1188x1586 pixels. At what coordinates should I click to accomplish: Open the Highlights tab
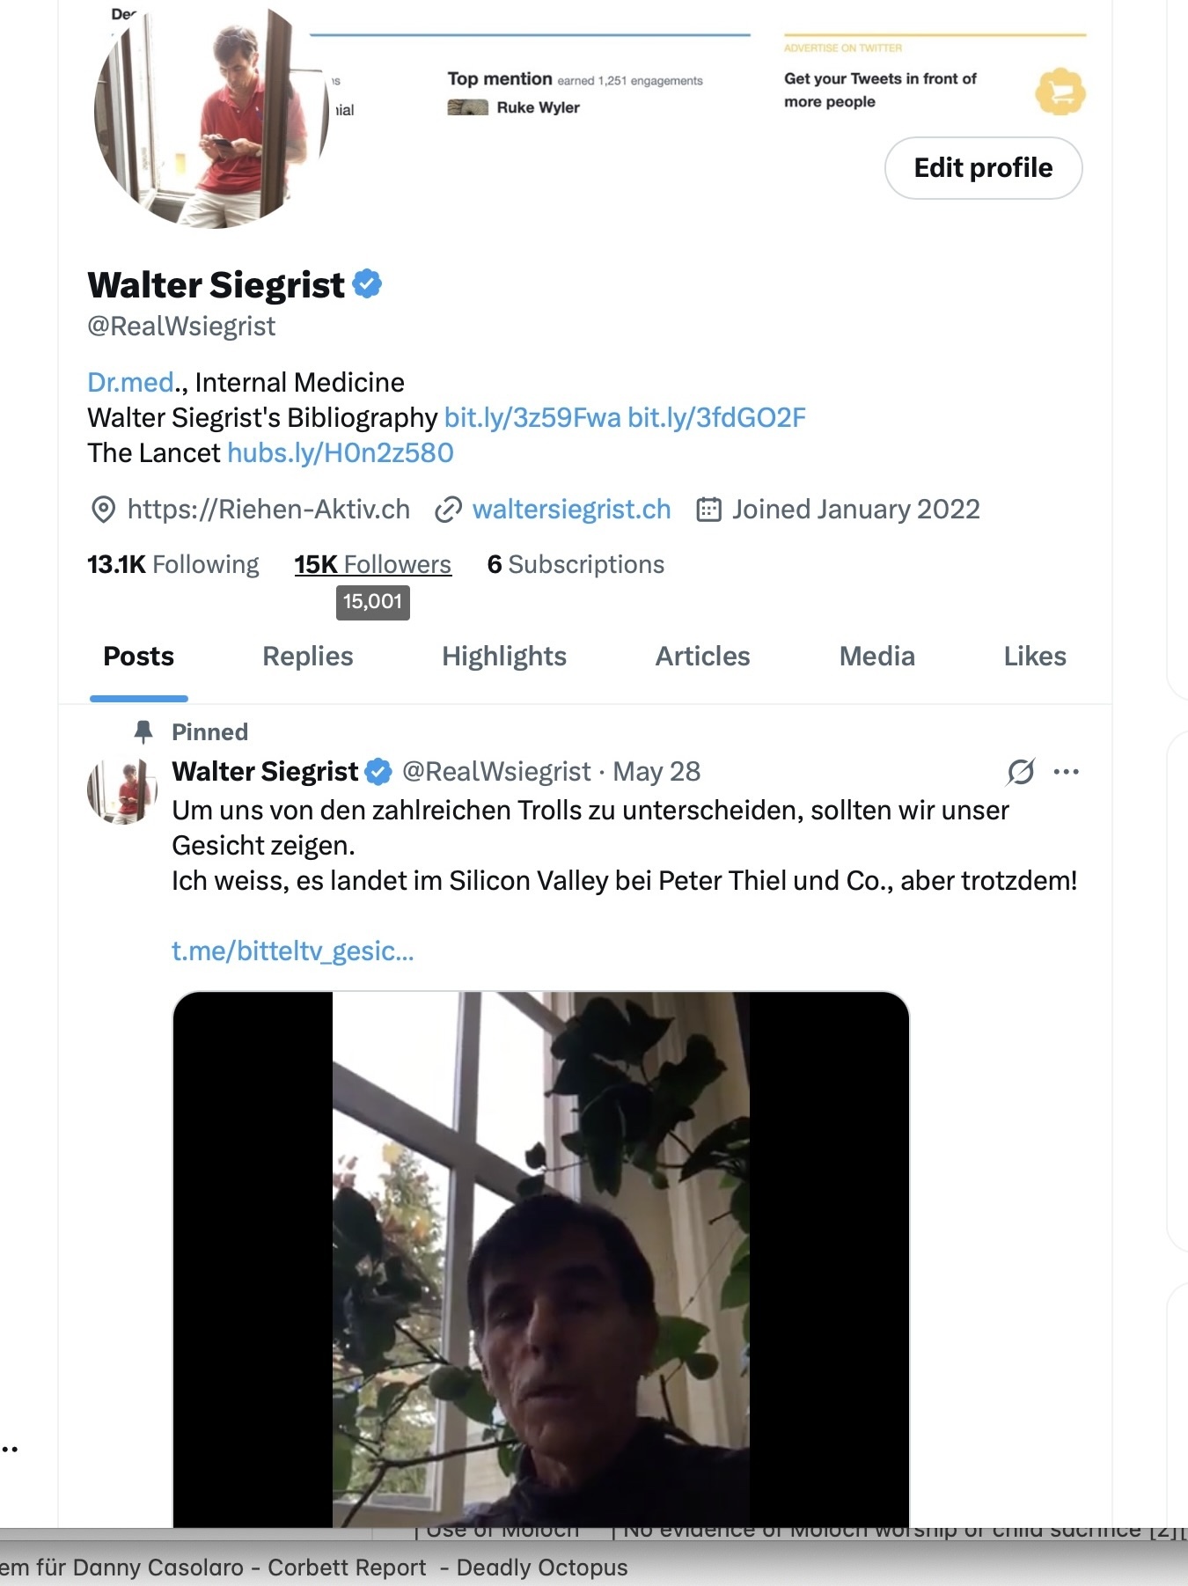tap(503, 657)
